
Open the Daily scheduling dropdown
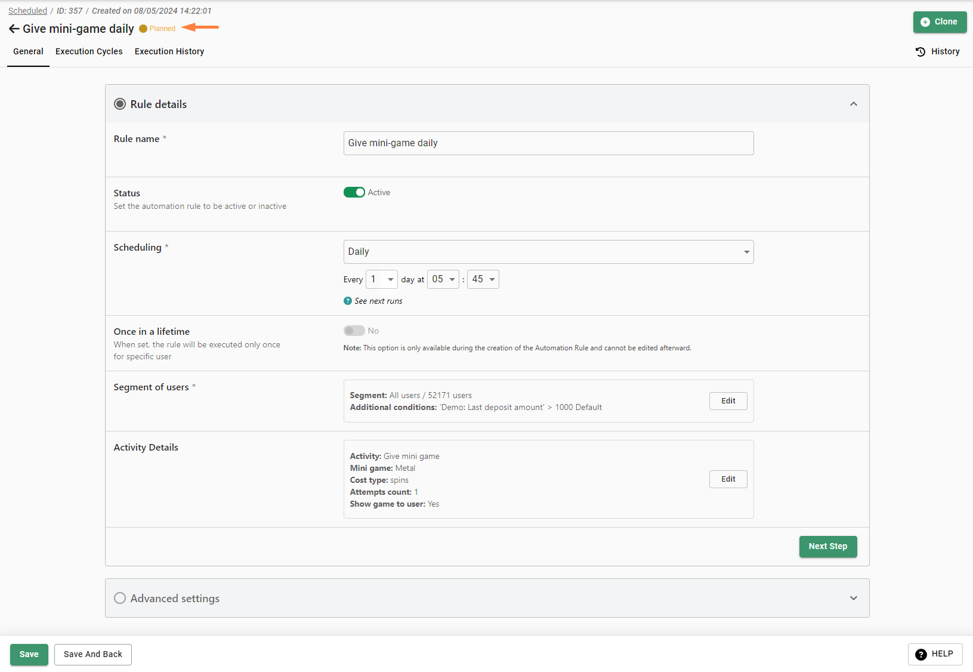click(x=548, y=252)
